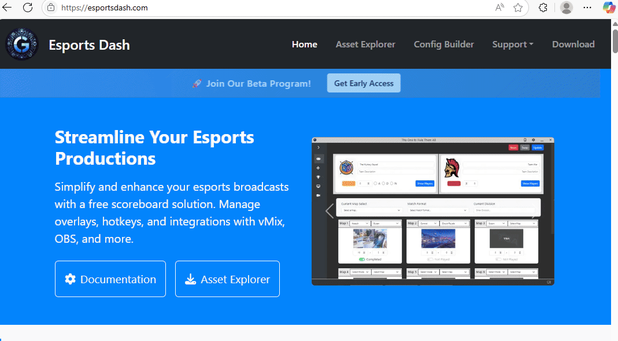Click the Asset Explorer download button
The width and height of the screenshot is (618, 341).
click(x=227, y=279)
